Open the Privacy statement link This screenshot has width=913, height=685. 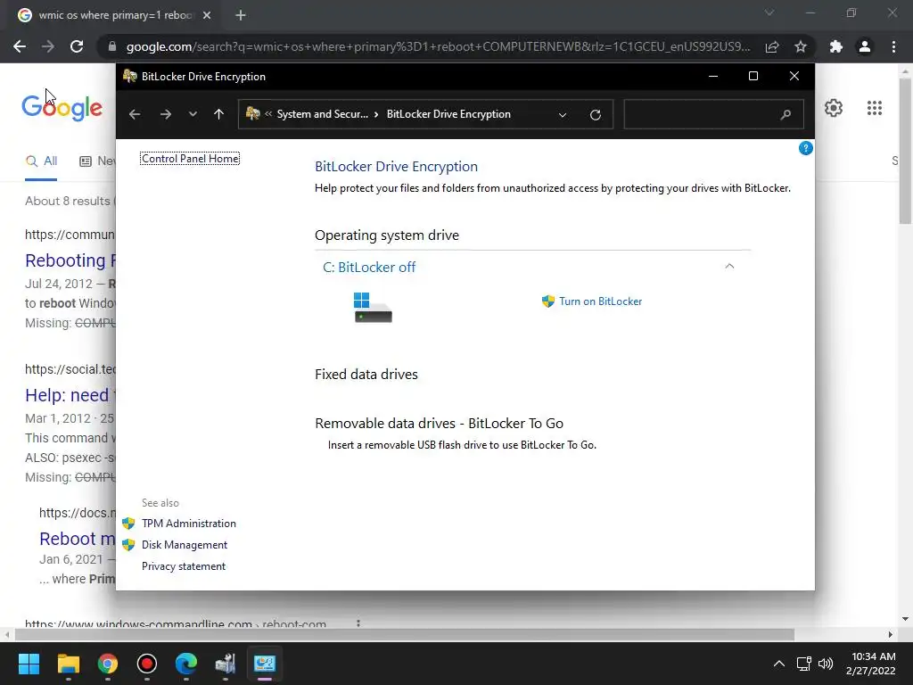pyautogui.click(x=184, y=566)
